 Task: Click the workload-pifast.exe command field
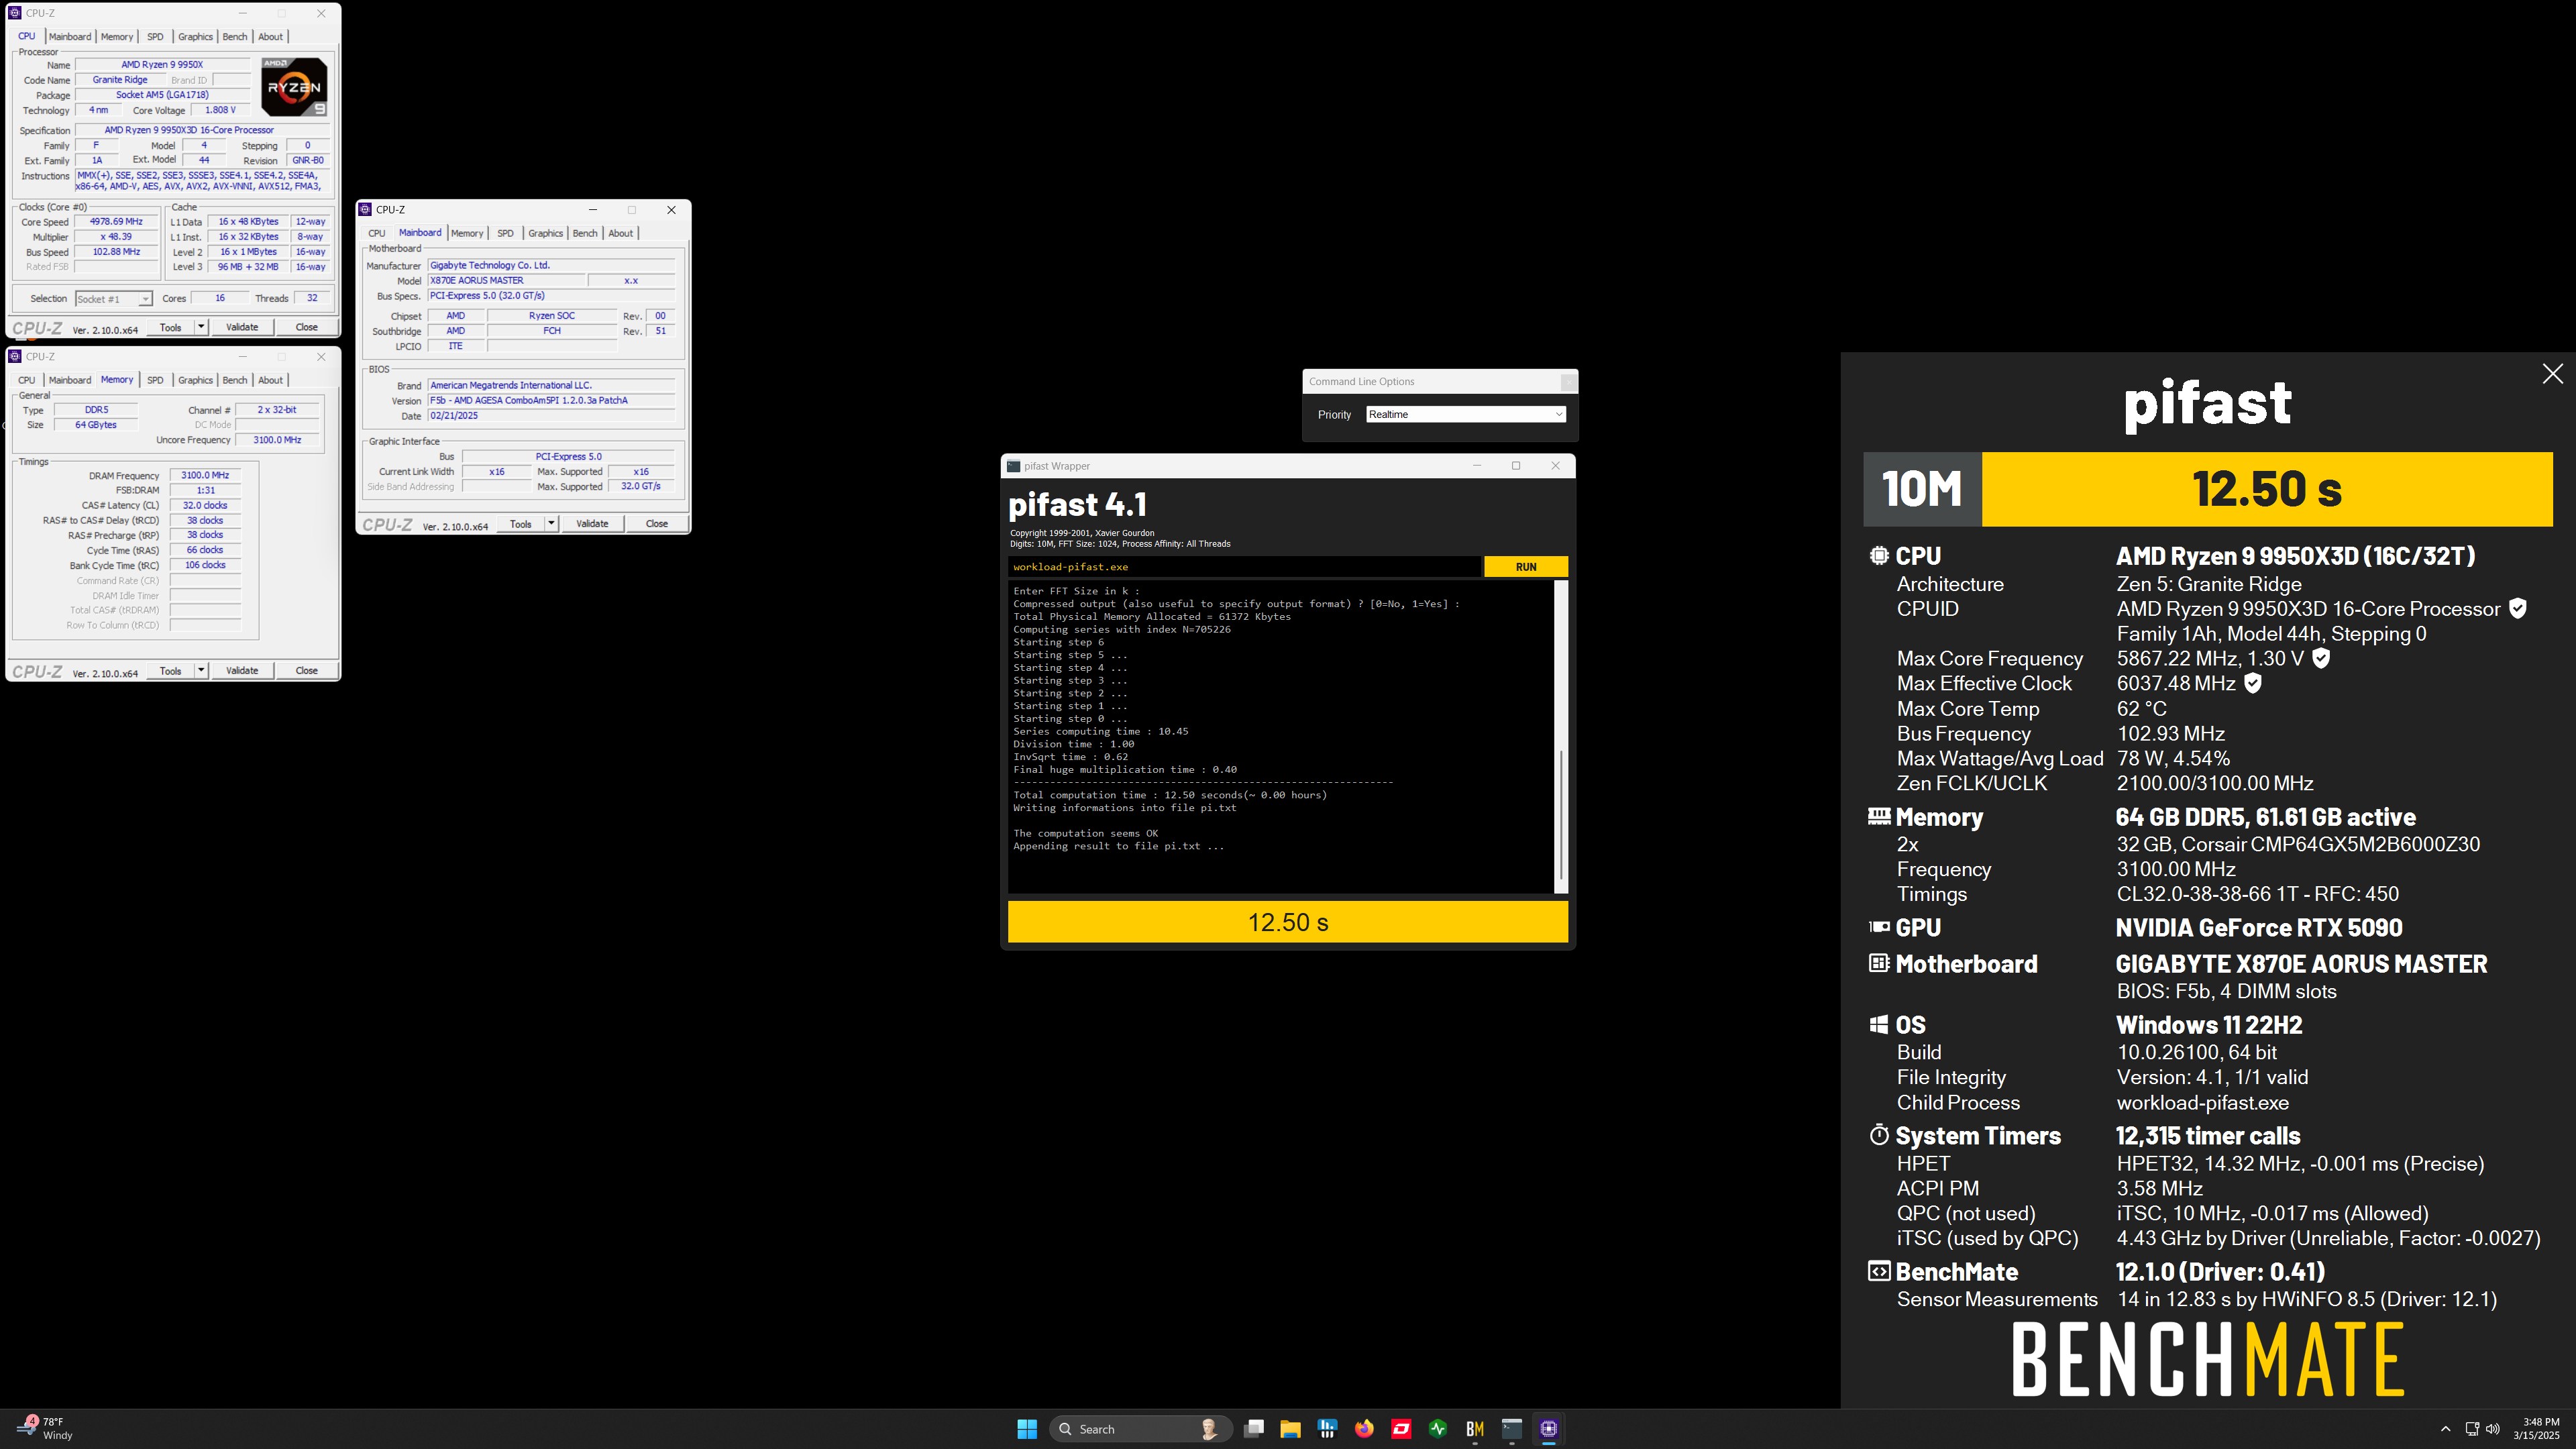(1244, 567)
